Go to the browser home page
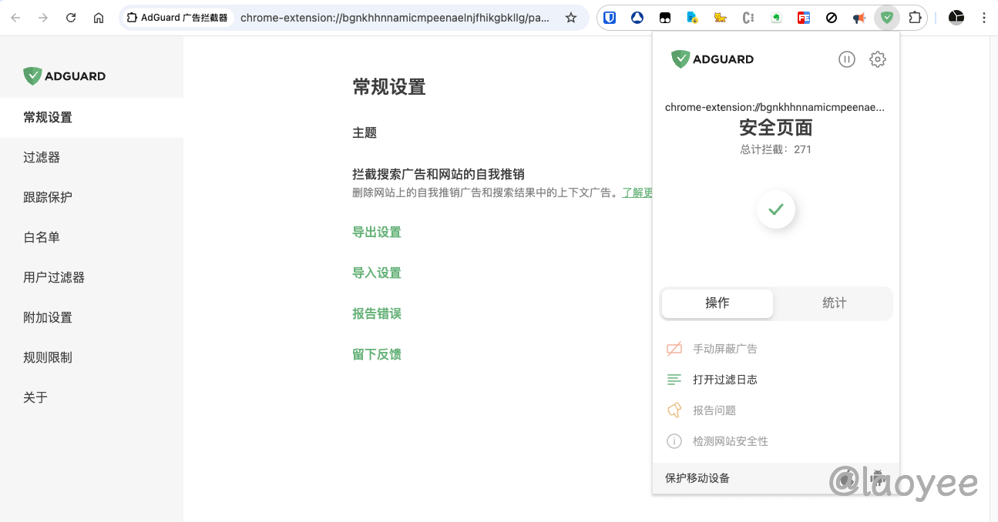The height and width of the screenshot is (522, 998). click(x=99, y=18)
